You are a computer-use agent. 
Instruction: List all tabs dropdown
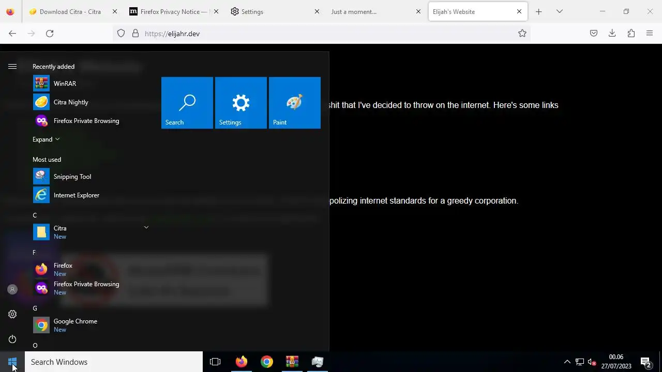[x=559, y=11]
